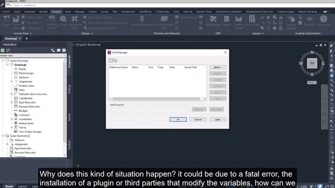335x188 pixels.
Task: Collapse the Open Drawings tree node
Action: 3,61
